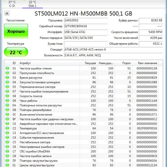The height and width of the screenshot is (167, 167).
Task: Select the CRC-ошибки UltraDMA attribute text
Action: (35, 151)
